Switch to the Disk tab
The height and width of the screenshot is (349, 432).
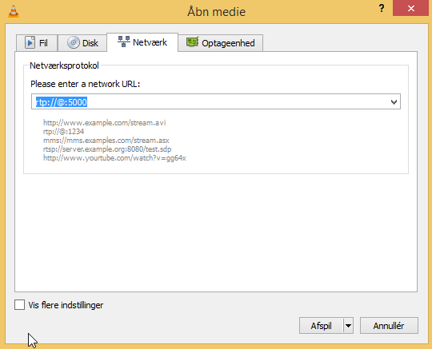tap(82, 43)
